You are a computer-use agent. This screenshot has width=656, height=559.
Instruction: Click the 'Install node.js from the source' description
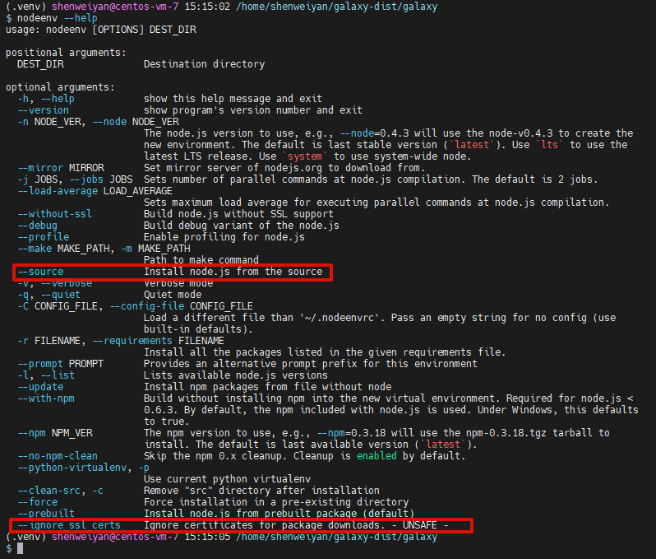(x=233, y=272)
